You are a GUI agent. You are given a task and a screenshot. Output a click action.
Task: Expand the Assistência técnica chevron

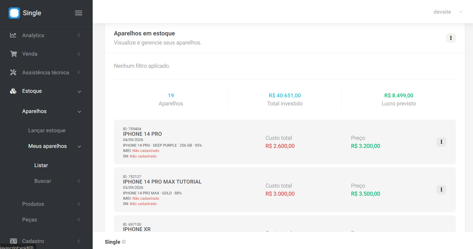click(x=79, y=73)
